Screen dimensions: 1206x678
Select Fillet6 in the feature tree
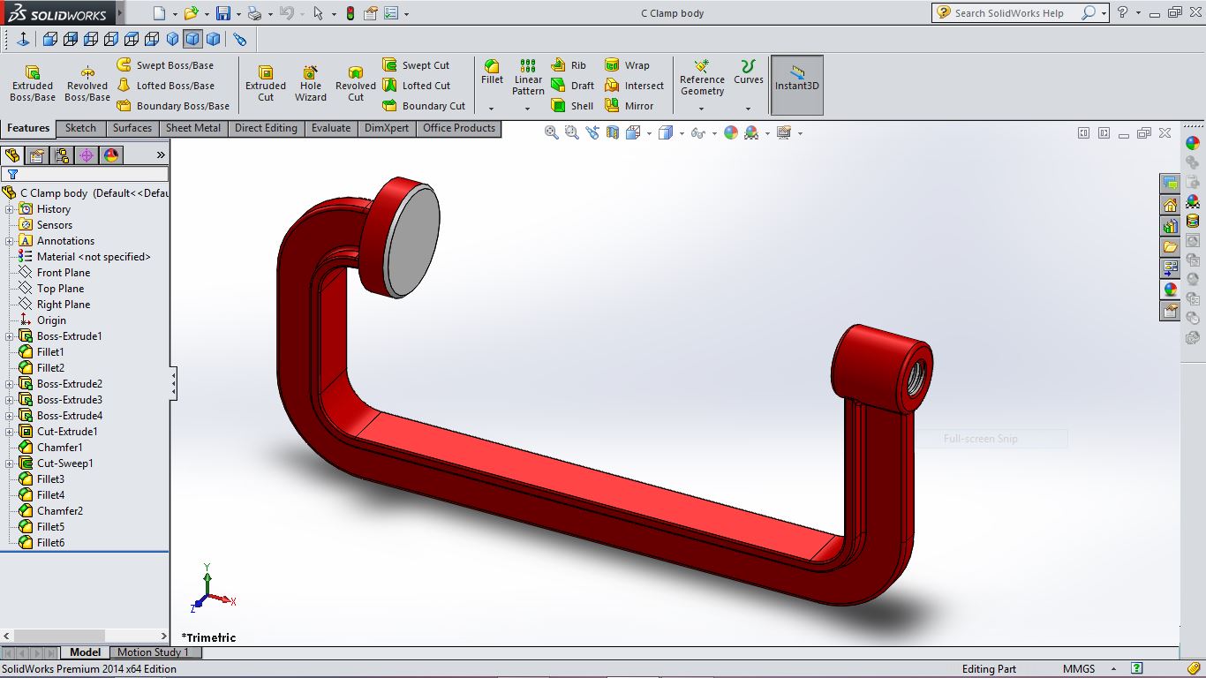(41, 543)
